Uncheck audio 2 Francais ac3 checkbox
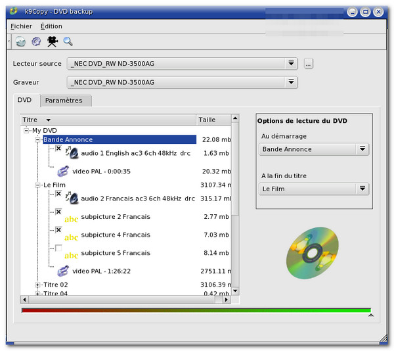The height and width of the screenshot is (351, 394). 58,194
